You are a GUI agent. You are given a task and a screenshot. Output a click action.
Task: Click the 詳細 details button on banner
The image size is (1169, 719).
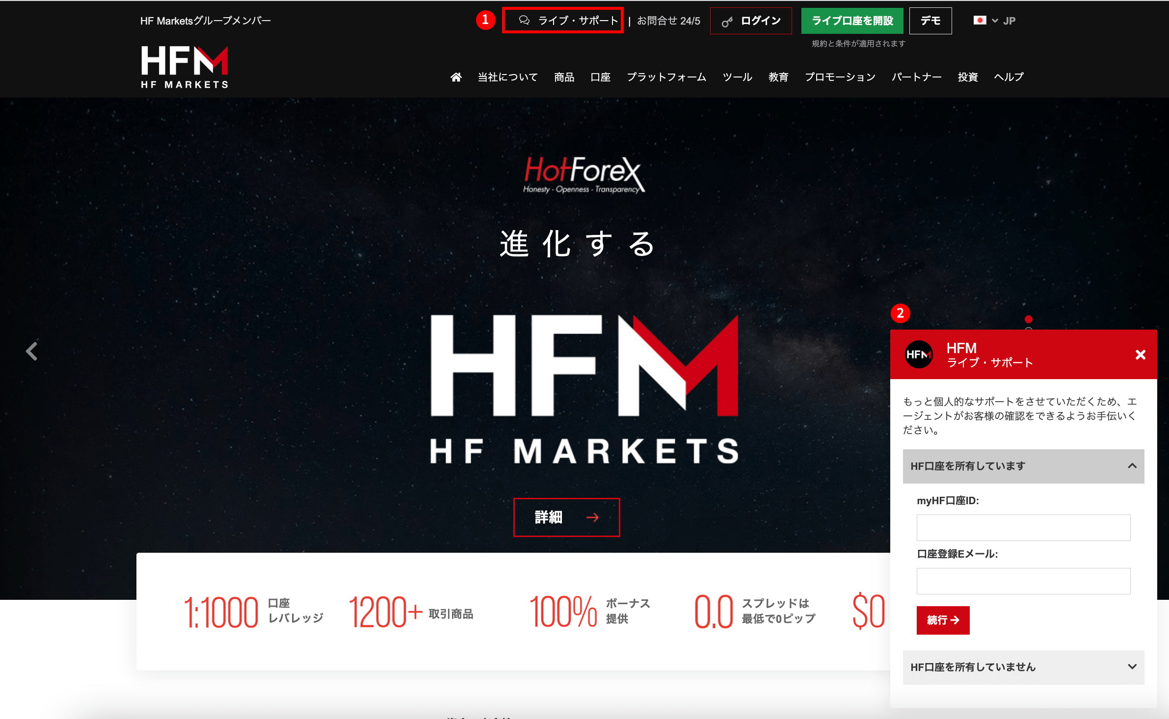click(x=567, y=517)
